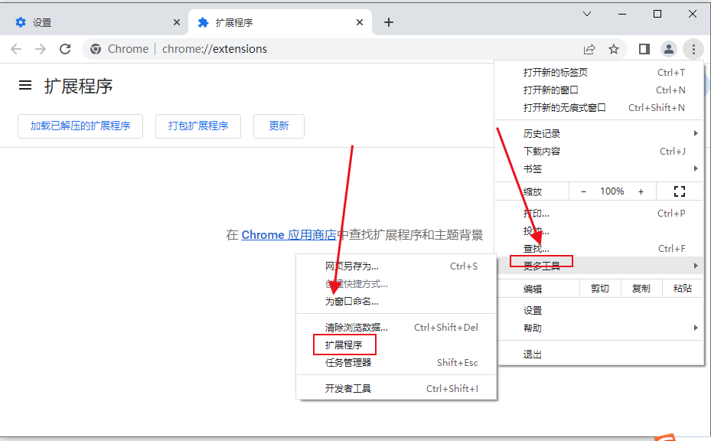Click 复制 in the edit row
Image resolution: width=711 pixels, height=441 pixels.
(641, 289)
